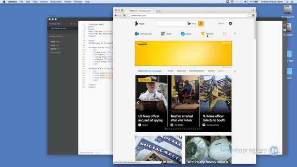Click the Wi-Fi icon in the menu bar
297x167 pixels.
click(232, 2)
